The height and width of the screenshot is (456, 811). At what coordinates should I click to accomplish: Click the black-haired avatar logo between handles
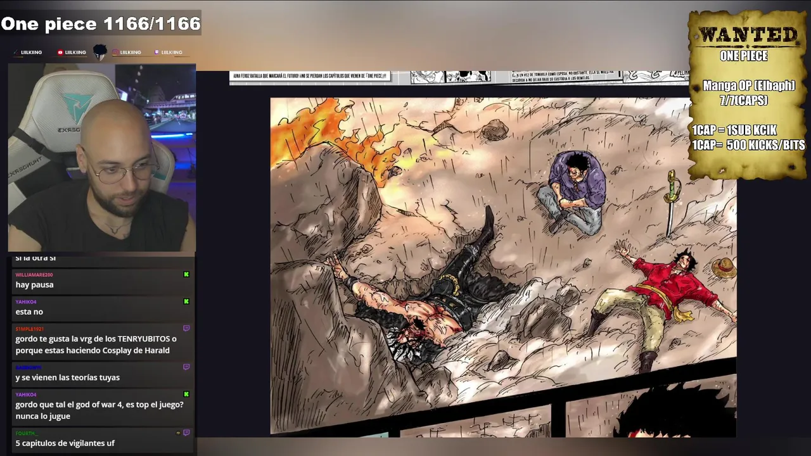[x=99, y=53]
